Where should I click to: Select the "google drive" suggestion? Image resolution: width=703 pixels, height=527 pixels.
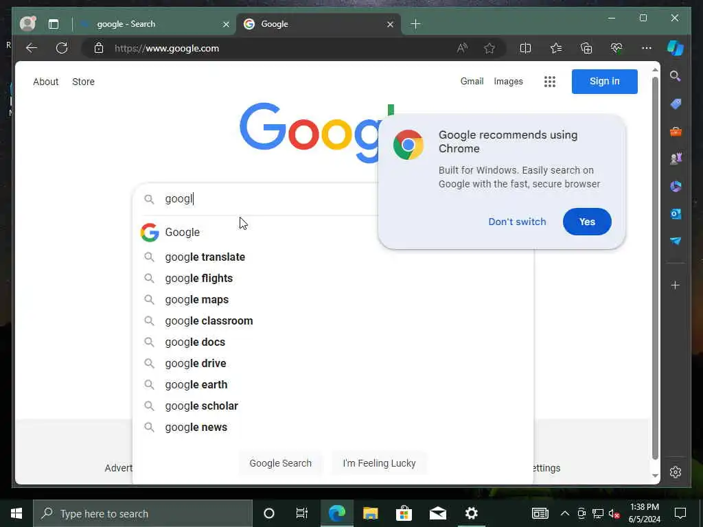[x=333, y=364]
